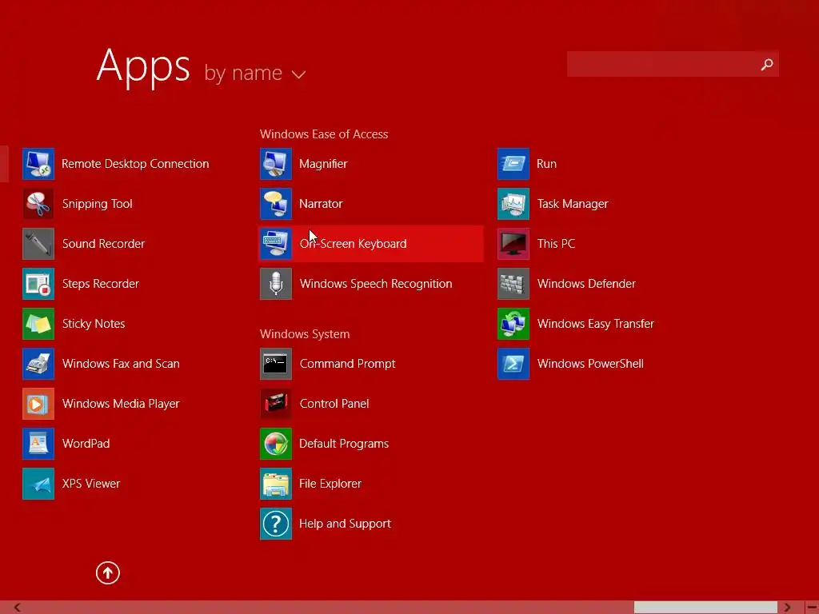Start Windows Speech Recognition icon
Screen dimensions: 819x614
[276, 284]
